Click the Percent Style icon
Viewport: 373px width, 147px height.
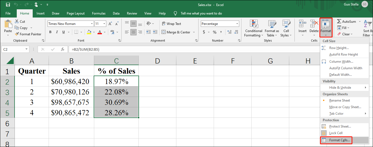coord(215,32)
